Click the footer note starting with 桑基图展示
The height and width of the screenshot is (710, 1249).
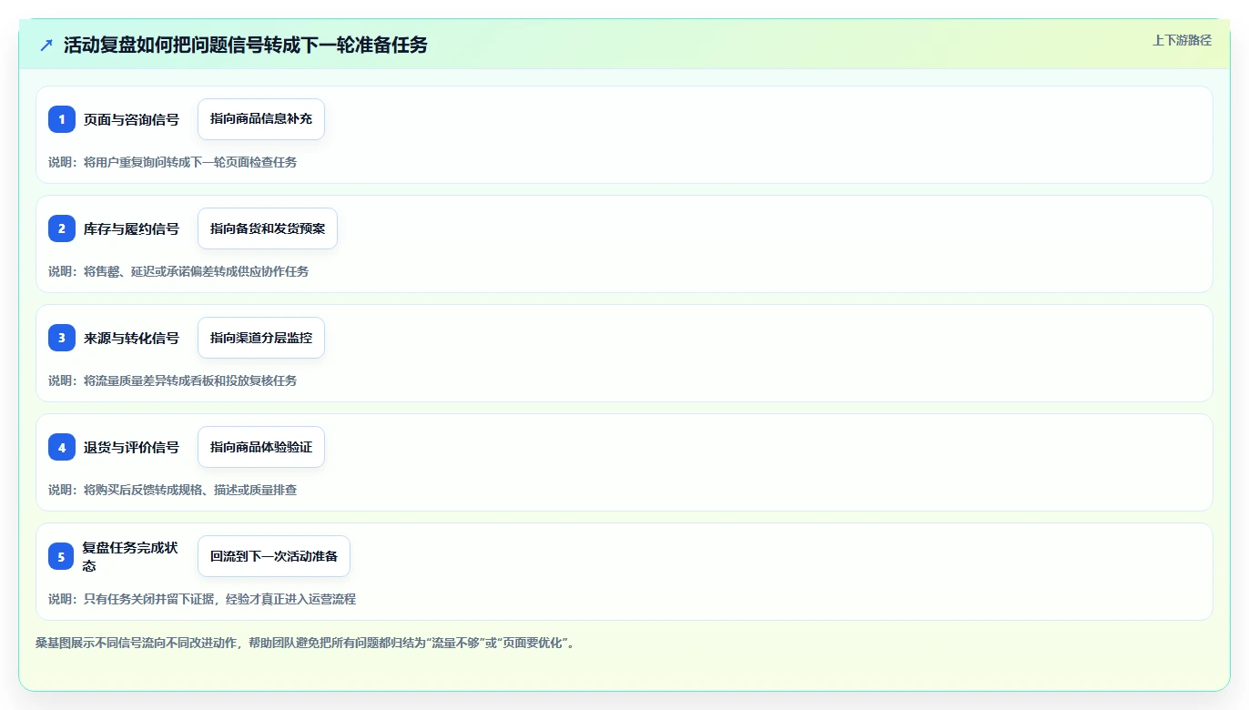305,643
